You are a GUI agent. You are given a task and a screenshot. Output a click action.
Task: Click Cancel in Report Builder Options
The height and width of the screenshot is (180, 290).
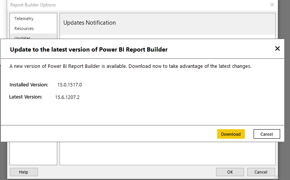pos(261,172)
